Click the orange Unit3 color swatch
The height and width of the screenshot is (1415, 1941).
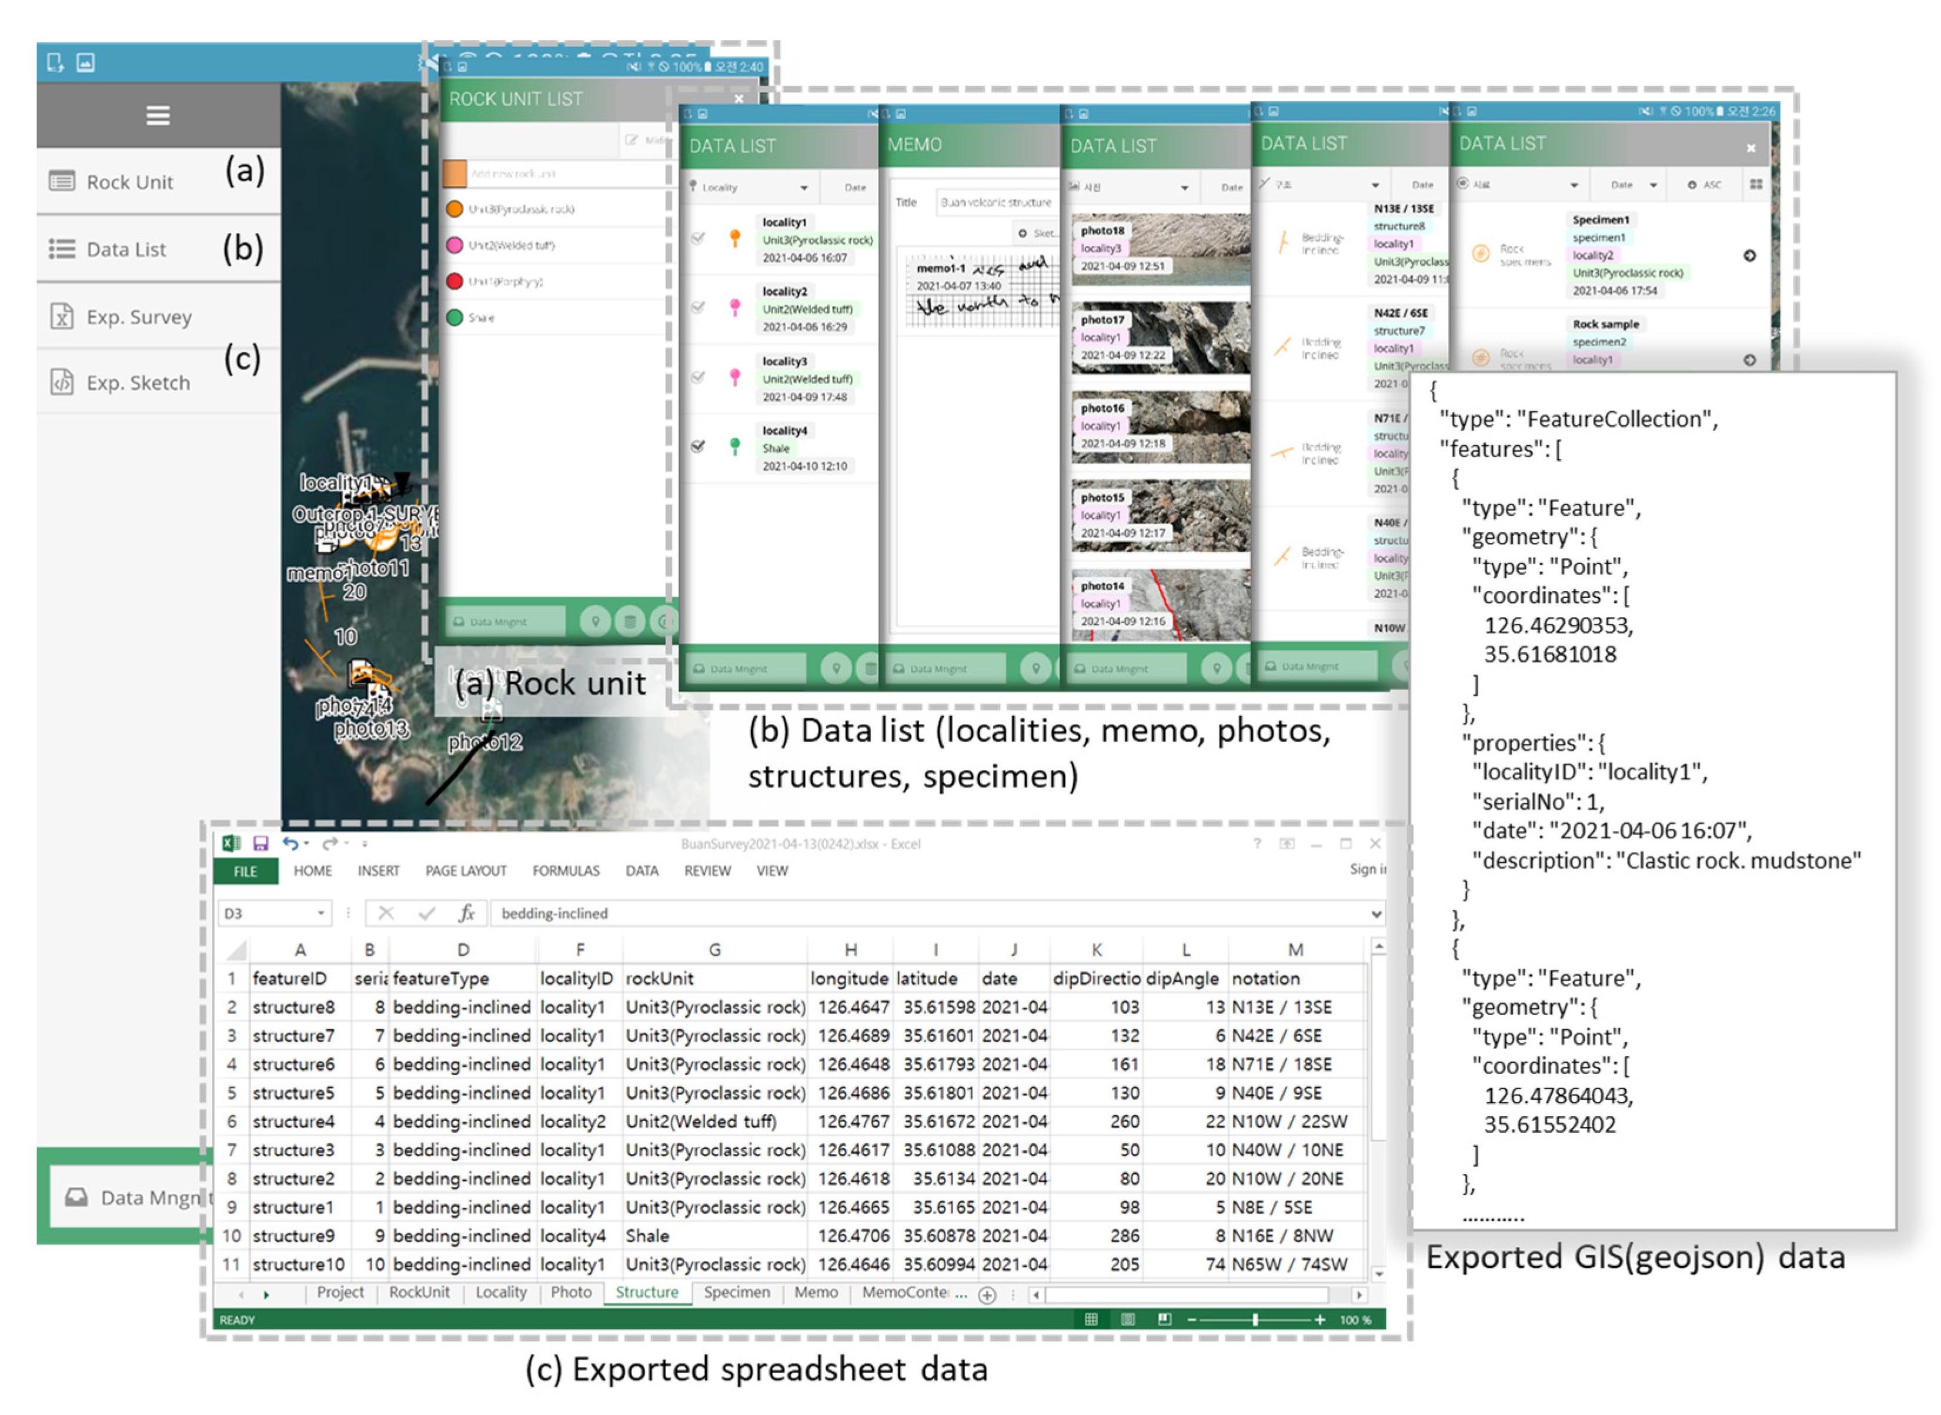(455, 209)
